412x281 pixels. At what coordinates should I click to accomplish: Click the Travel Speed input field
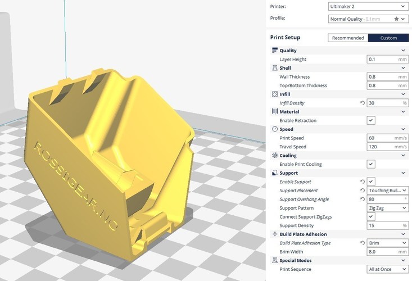click(387, 147)
